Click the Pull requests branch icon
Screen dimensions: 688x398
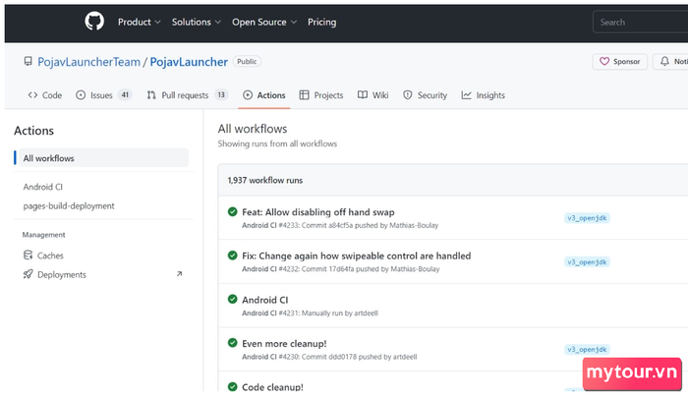[x=151, y=94]
